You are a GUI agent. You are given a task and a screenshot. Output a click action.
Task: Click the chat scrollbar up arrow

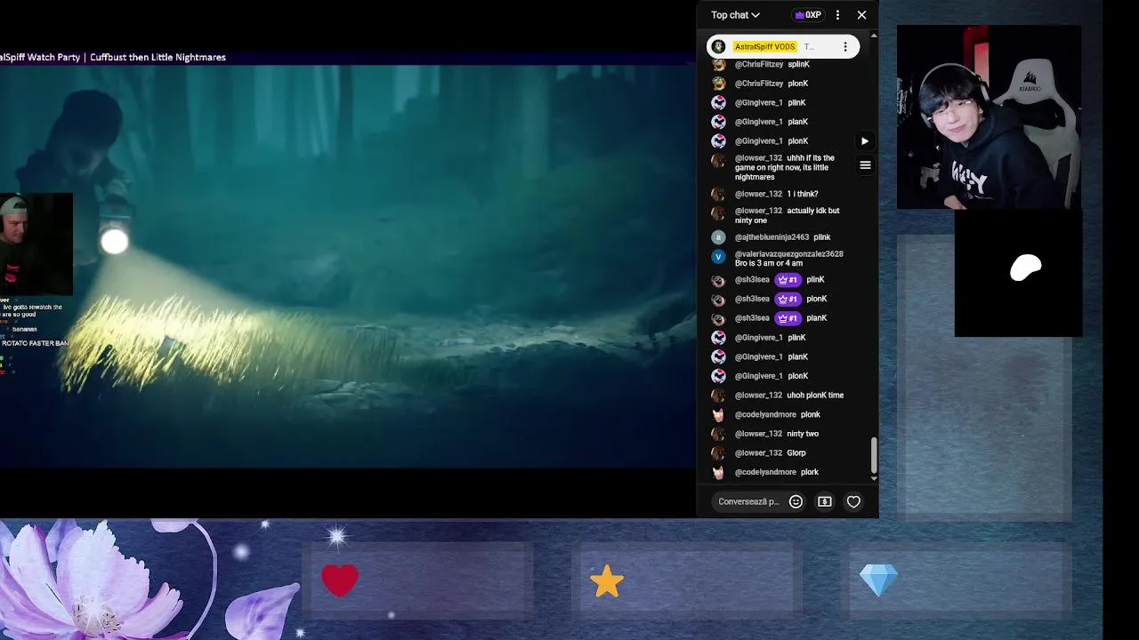pos(874,36)
